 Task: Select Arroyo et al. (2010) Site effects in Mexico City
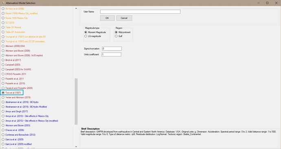tap(25, 116)
